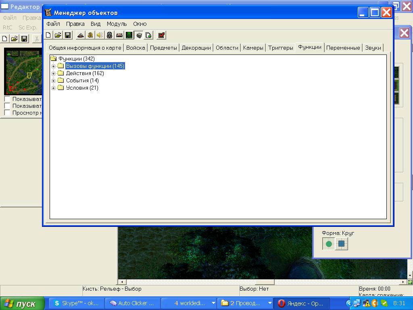
Task: Open Вид menu in Object Manager
Action: point(96,24)
